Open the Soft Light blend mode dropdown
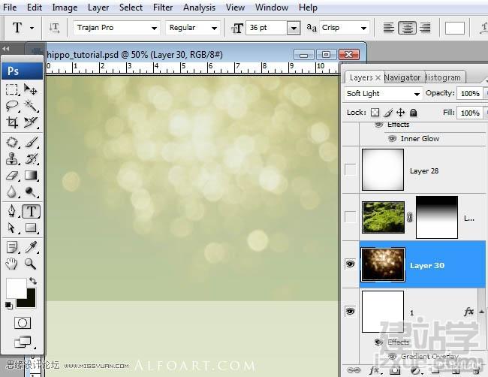Viewport: 488px width, 377px height. [417, 94]
